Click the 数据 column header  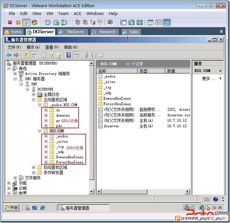click(x=178, y=71)
